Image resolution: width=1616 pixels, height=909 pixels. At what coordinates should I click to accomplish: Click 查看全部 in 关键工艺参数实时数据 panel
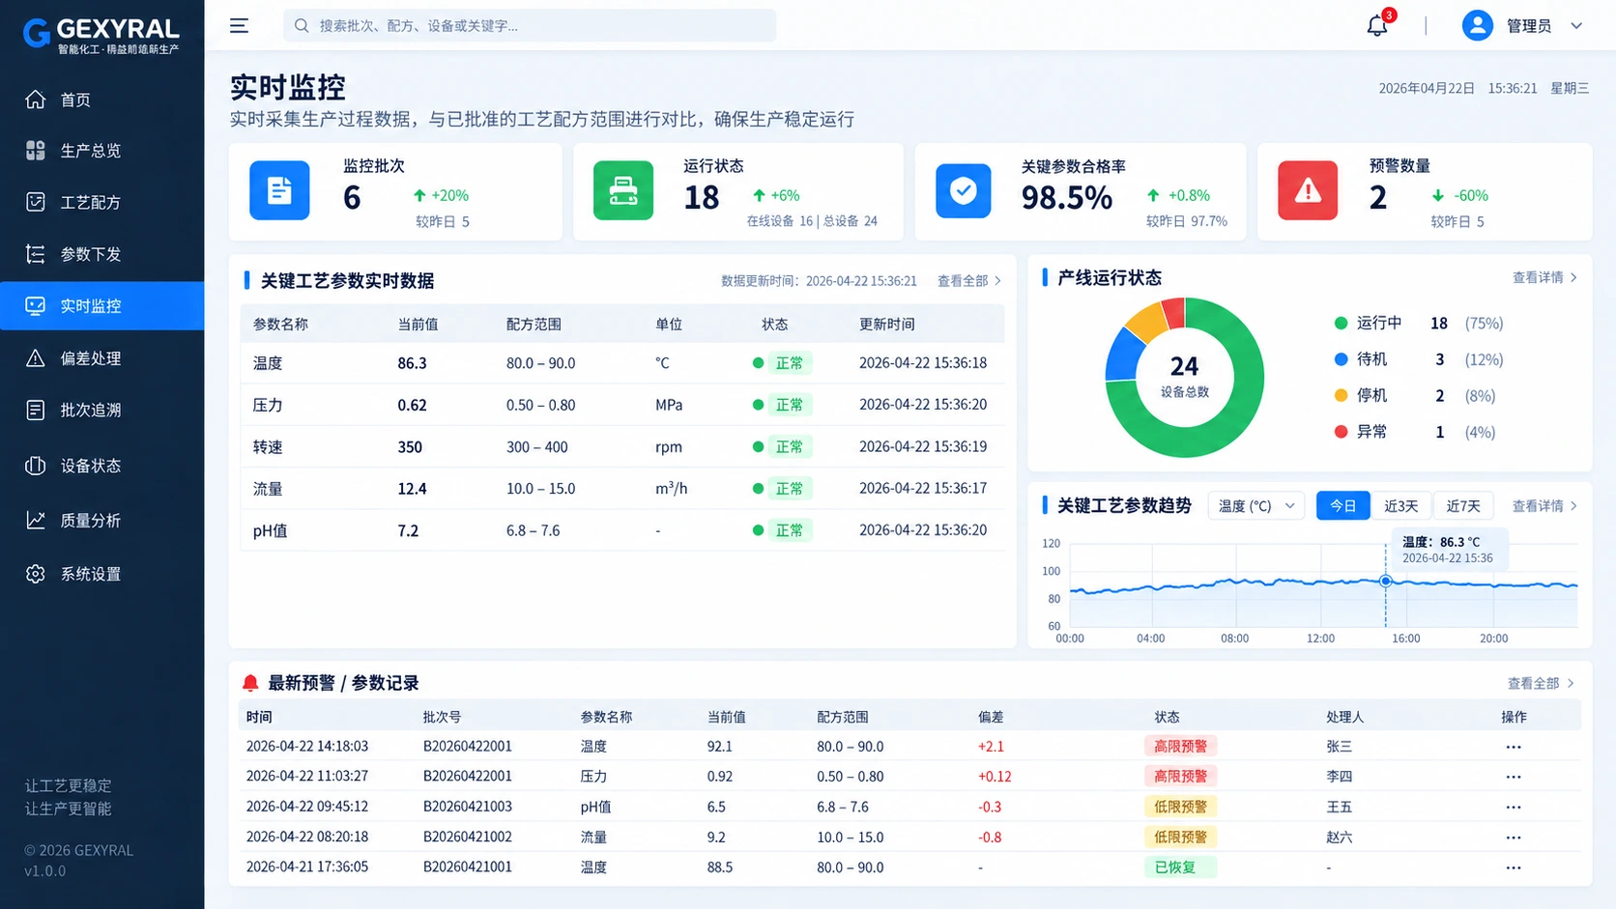[969, 281]
